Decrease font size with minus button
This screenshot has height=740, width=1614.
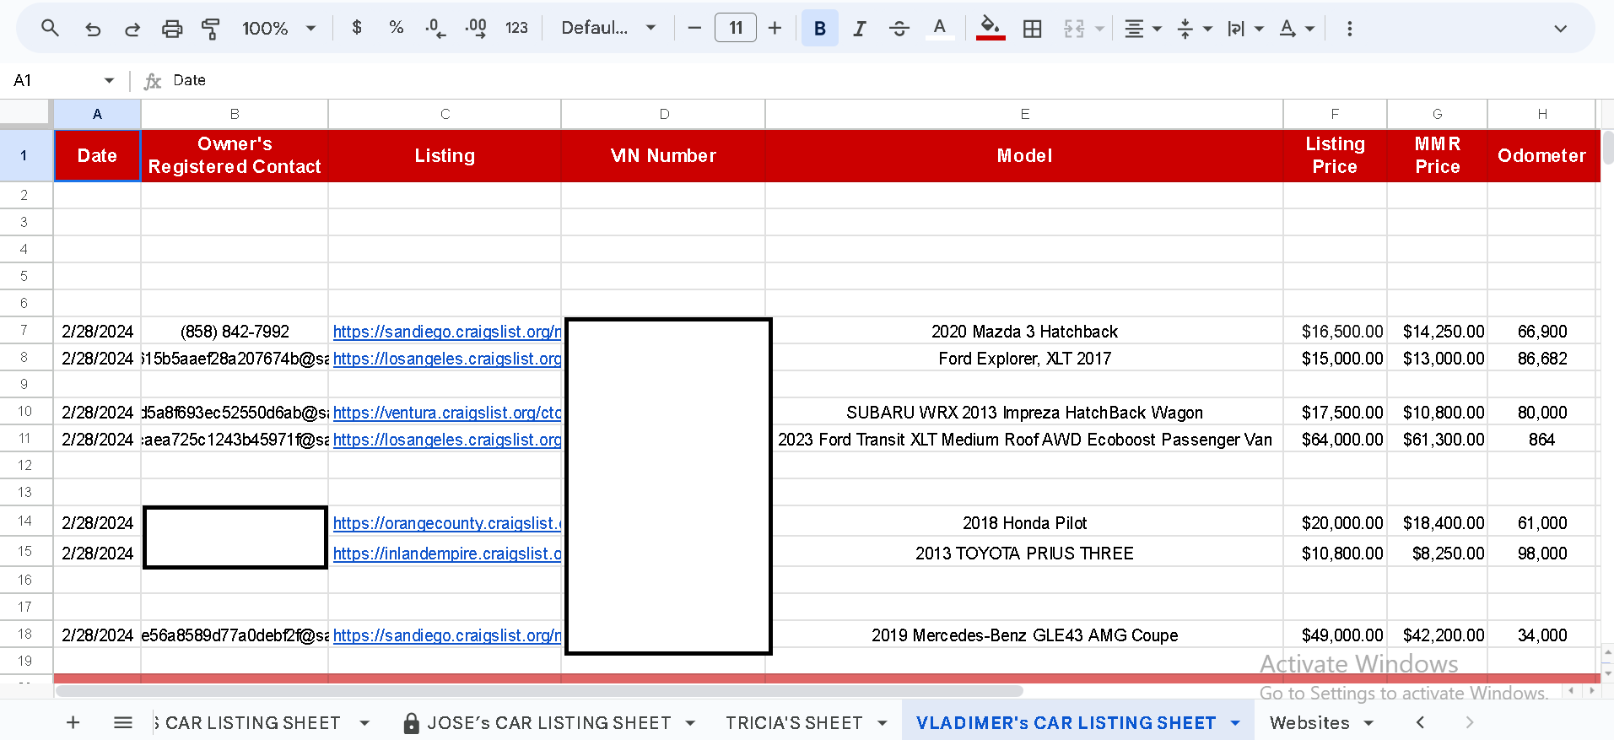(694, 28)
